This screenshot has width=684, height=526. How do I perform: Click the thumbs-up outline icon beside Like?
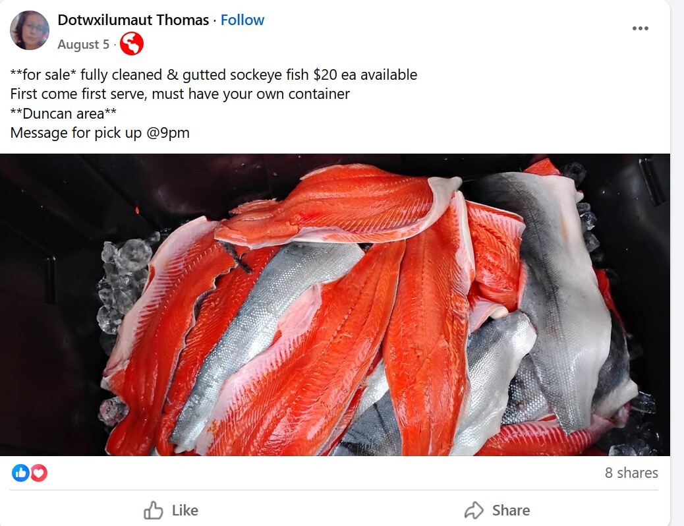tap(153, 510)
